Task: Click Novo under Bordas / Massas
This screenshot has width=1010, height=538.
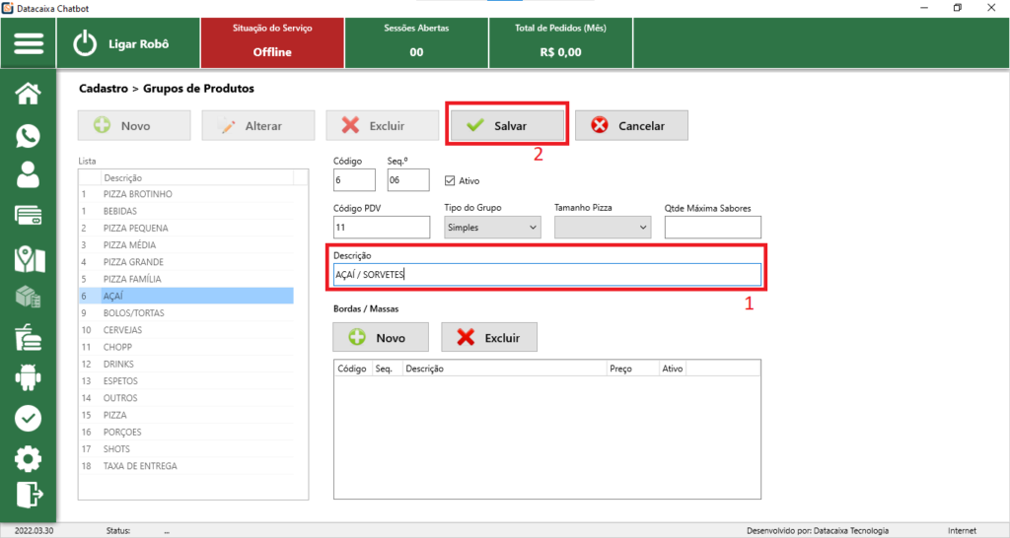Action: [x=381, y=338]
